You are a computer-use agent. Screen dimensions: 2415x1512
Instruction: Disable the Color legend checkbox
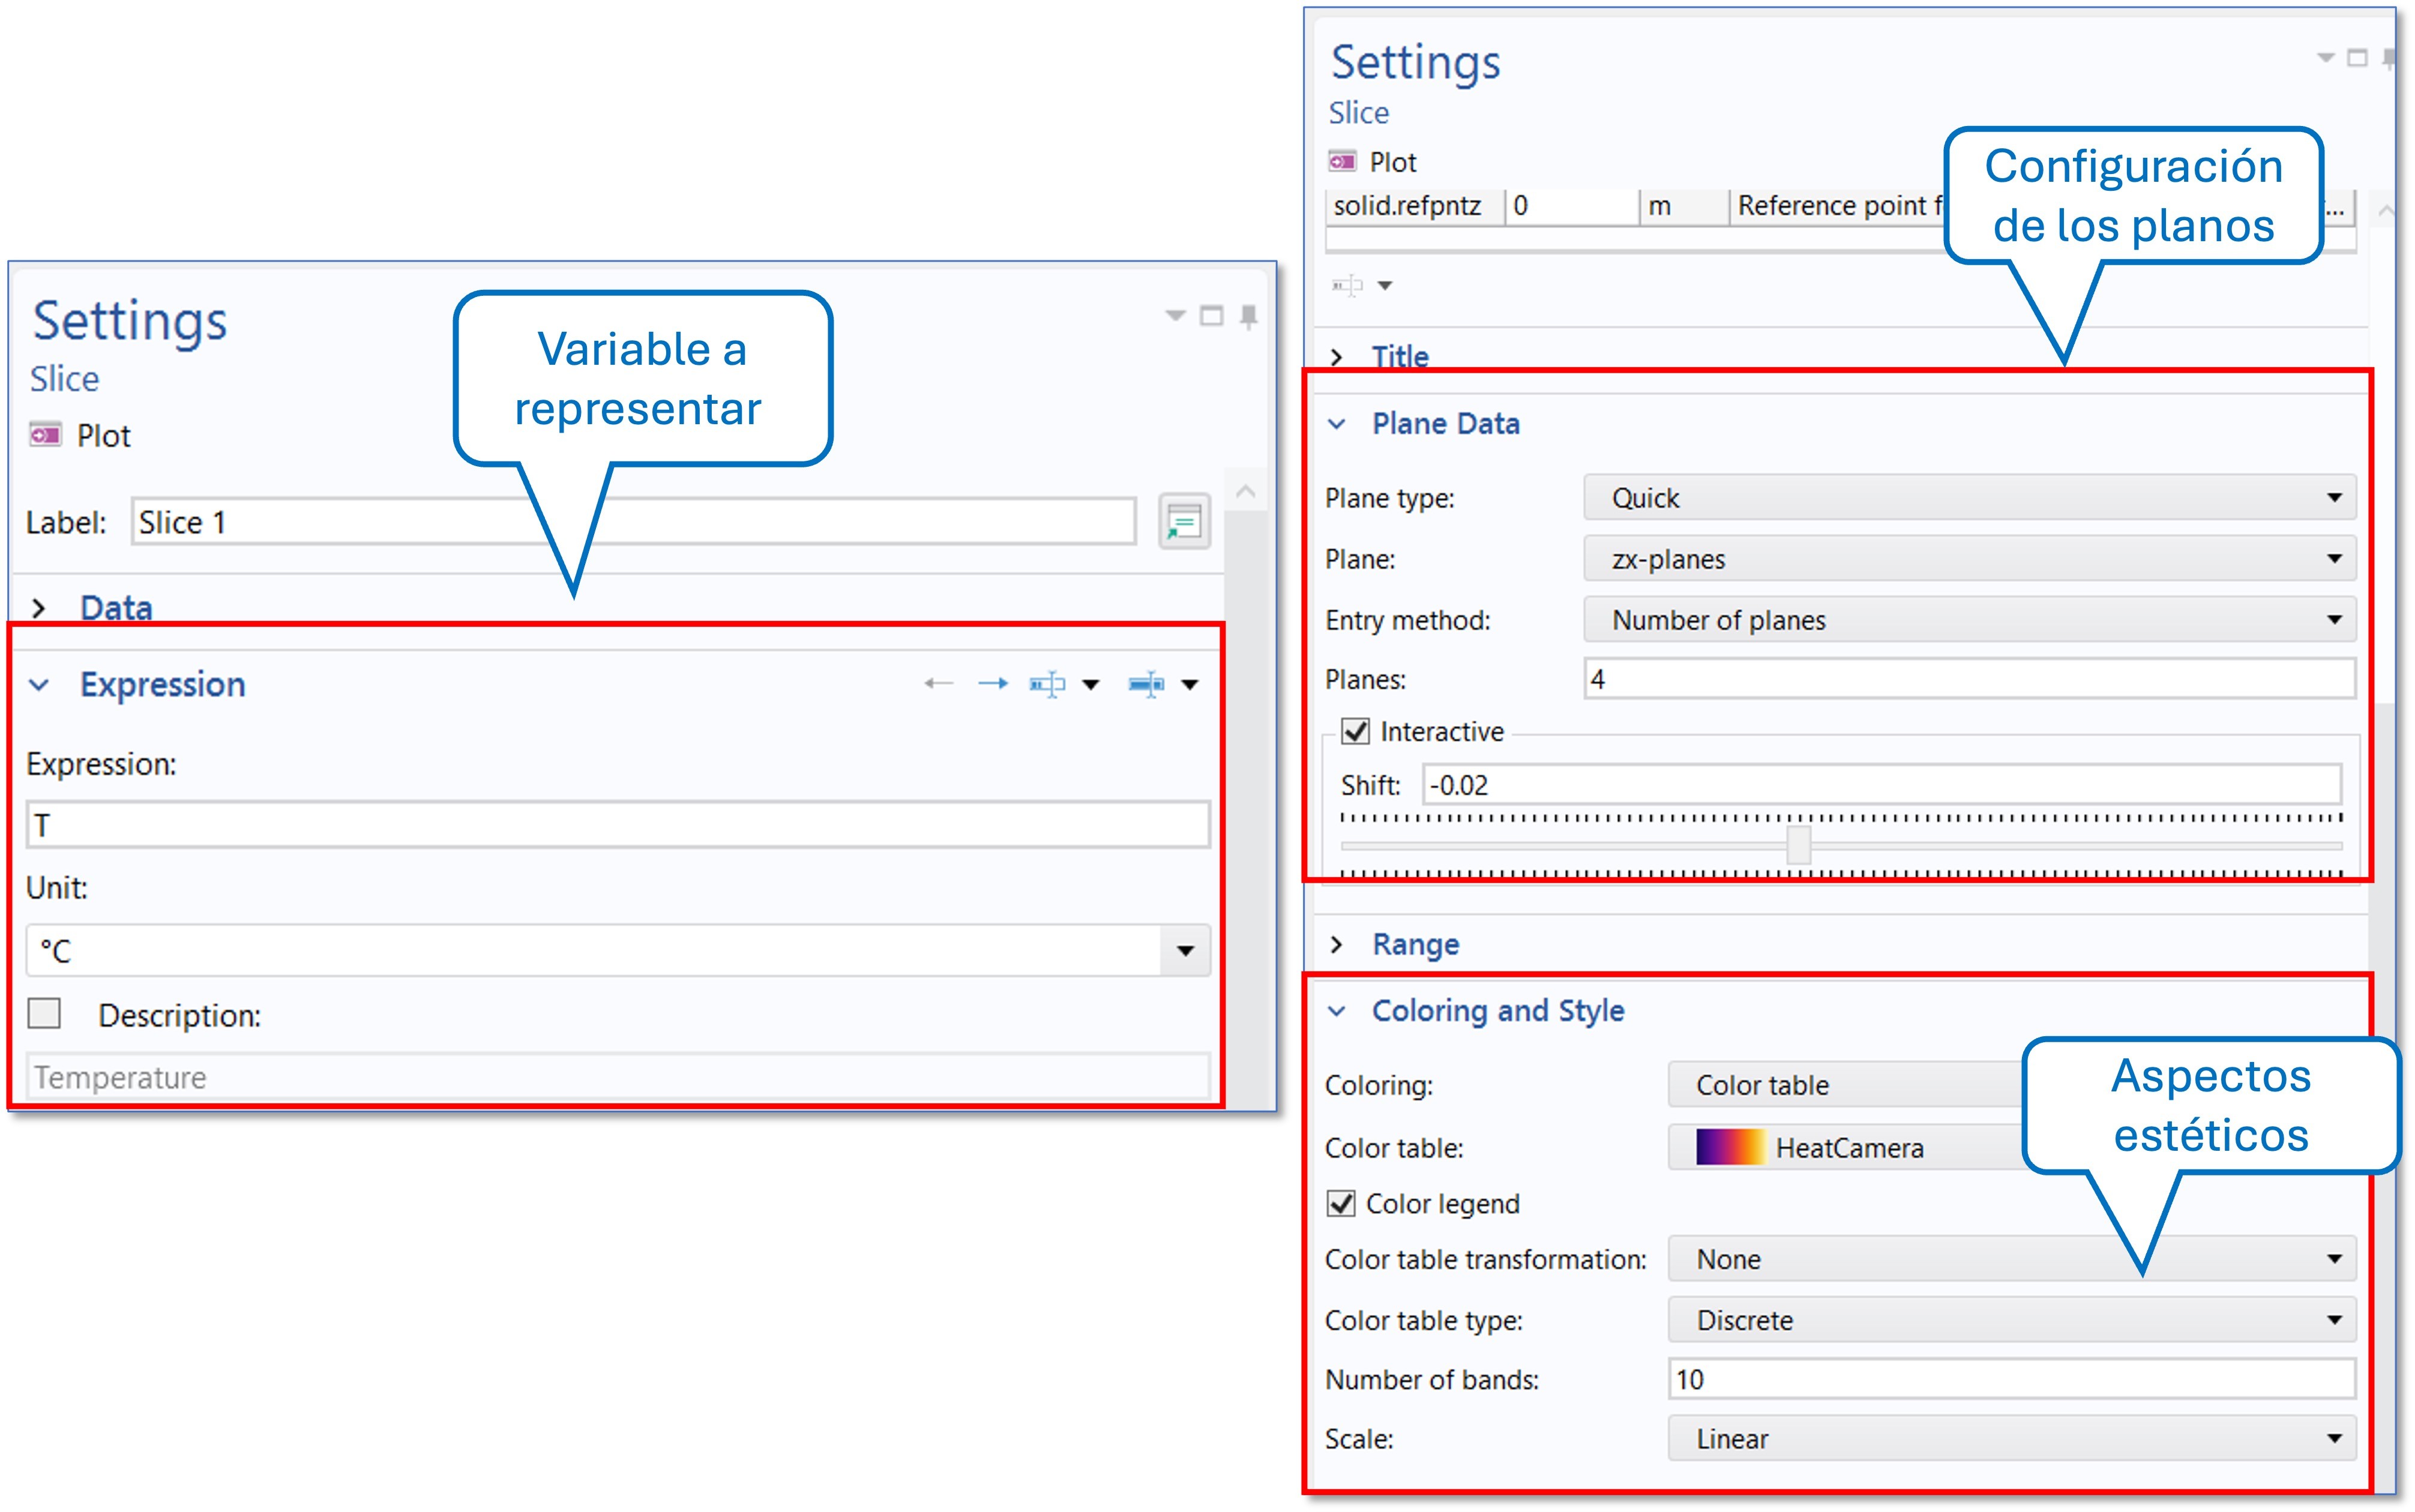[x=1341, y=1204]
